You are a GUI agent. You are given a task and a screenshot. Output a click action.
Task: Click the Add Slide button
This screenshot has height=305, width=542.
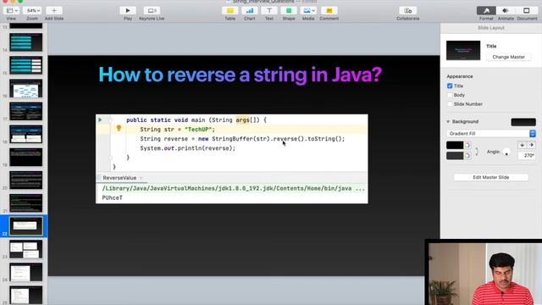(54, 11)
